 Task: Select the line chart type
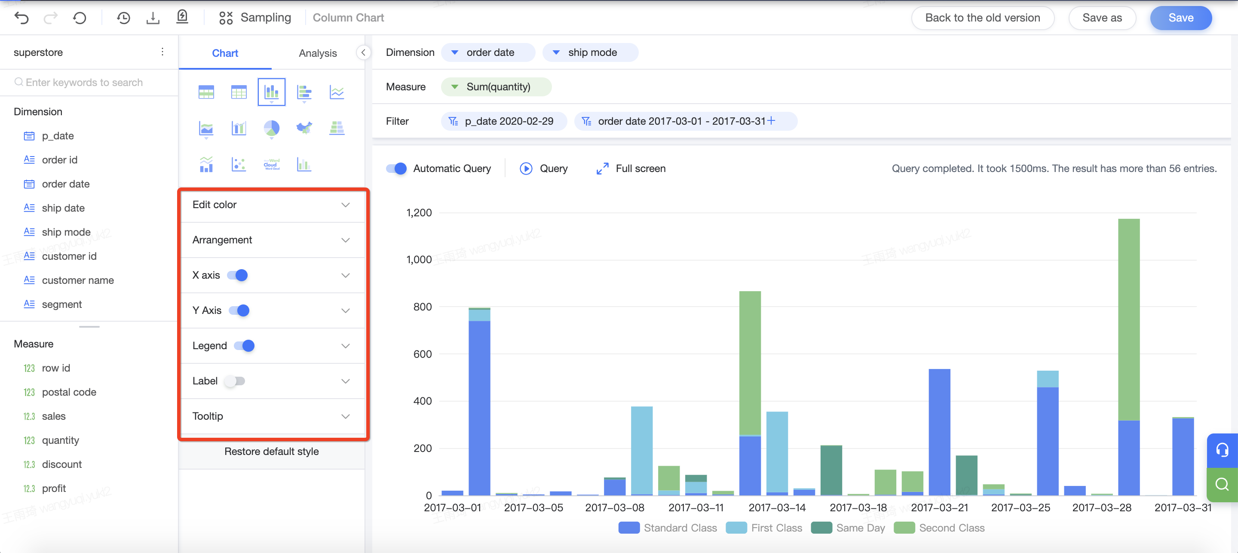click(x=337, y=92)
